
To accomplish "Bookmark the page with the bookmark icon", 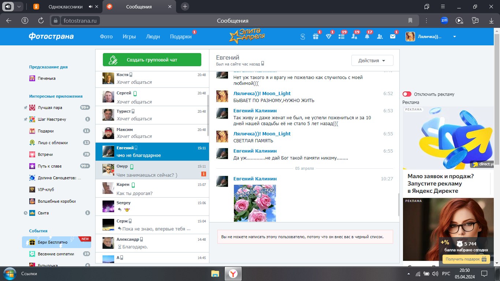I will pos(410,20).
